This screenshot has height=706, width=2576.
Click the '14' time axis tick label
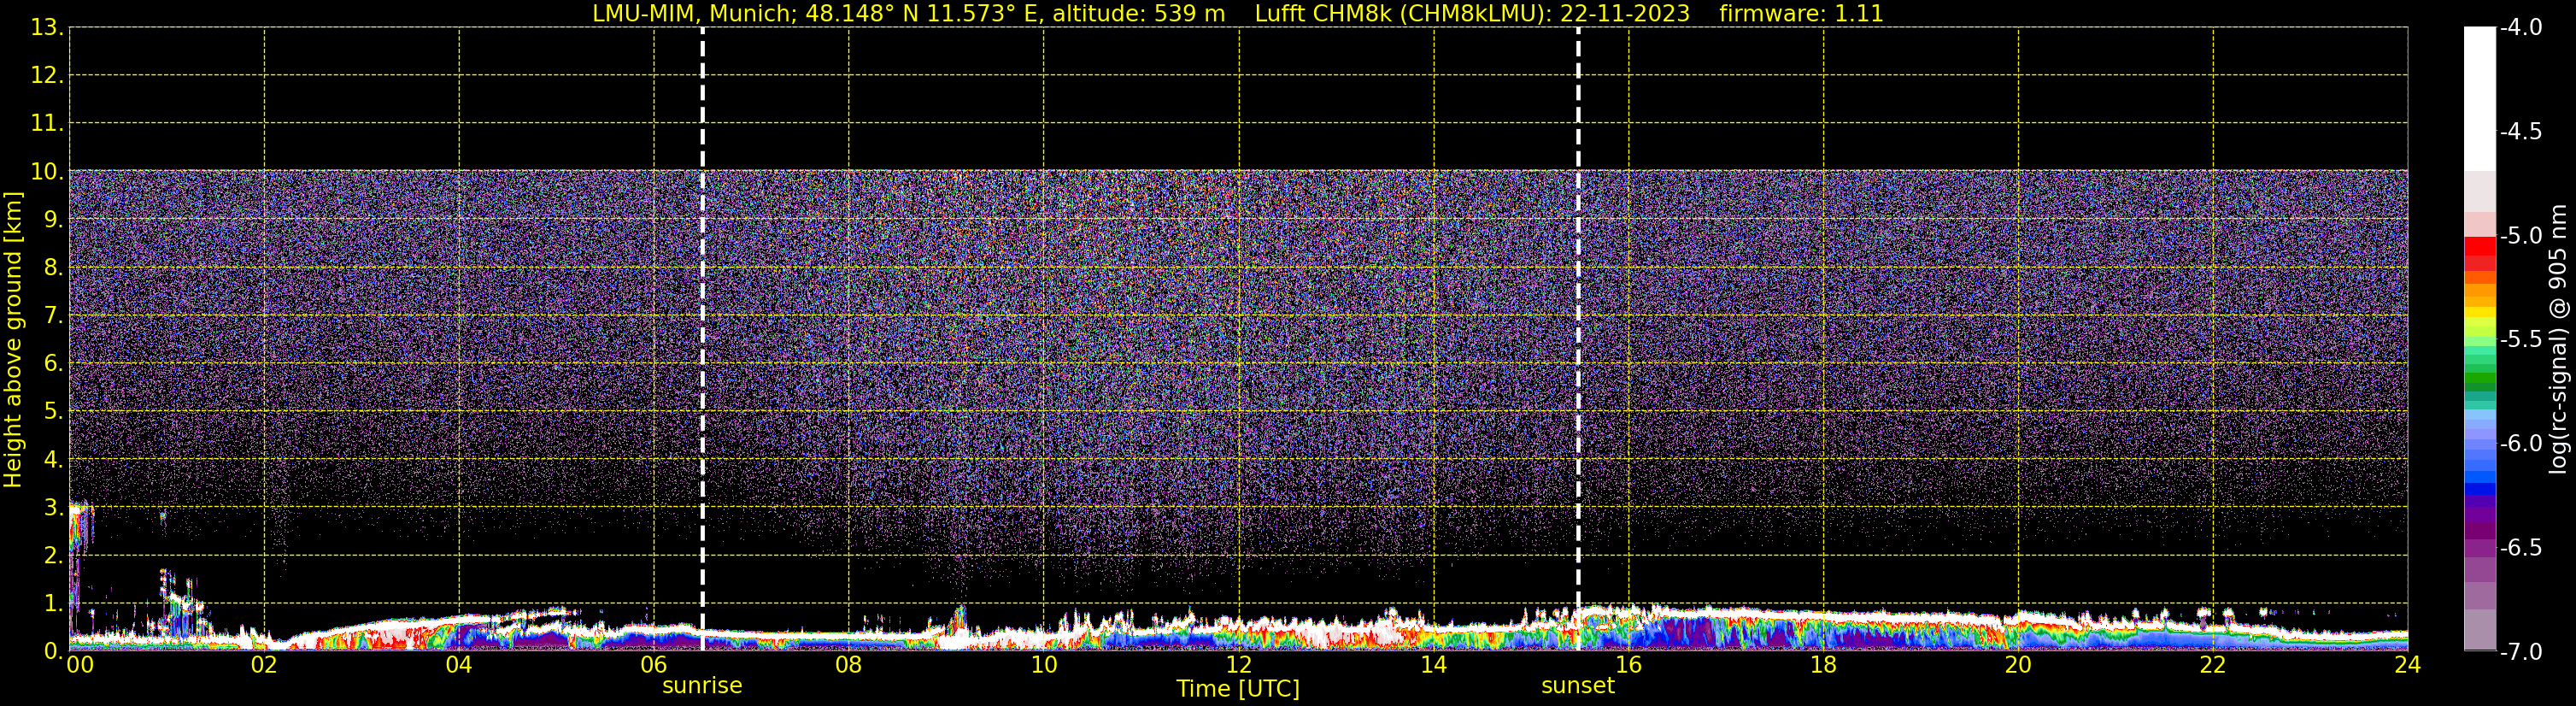pos(1434,665)
